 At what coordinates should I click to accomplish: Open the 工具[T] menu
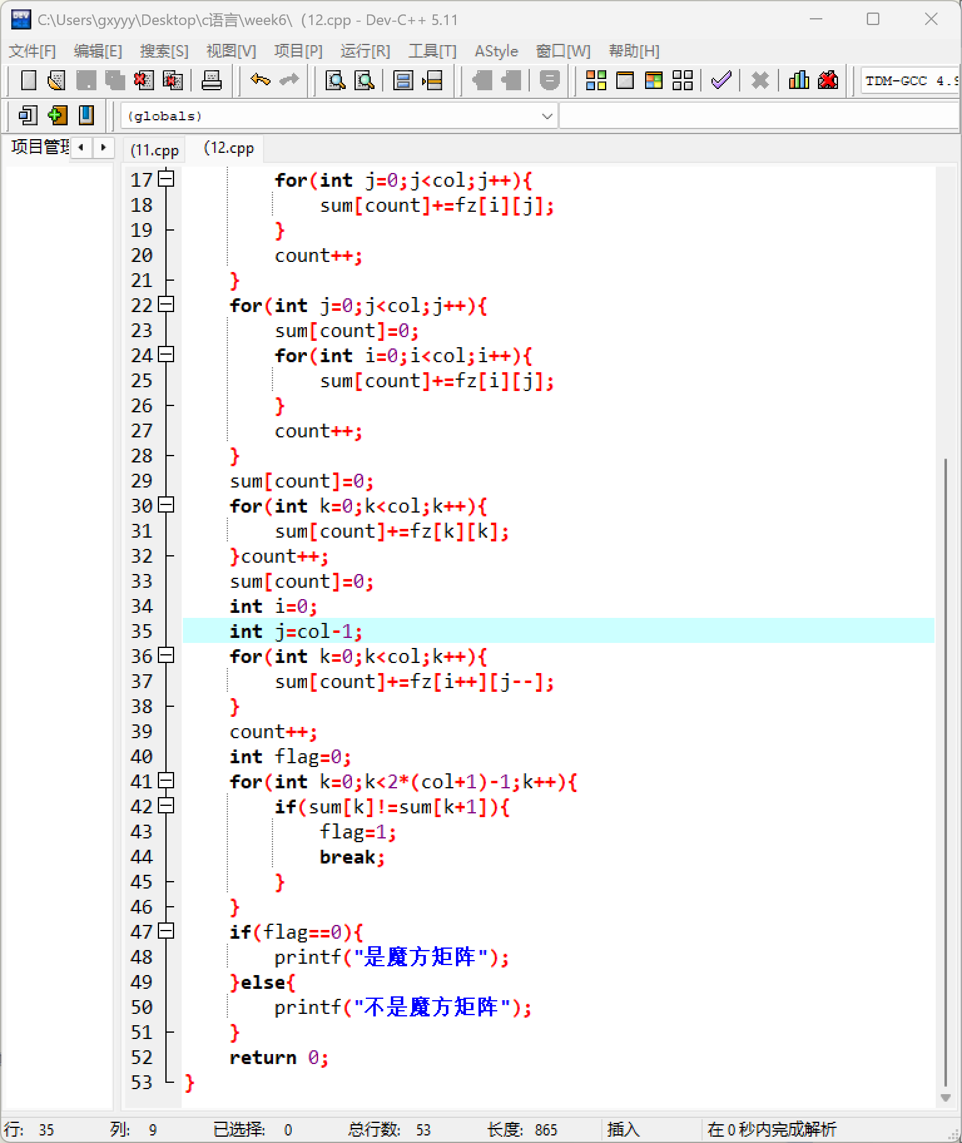(432, 51)
